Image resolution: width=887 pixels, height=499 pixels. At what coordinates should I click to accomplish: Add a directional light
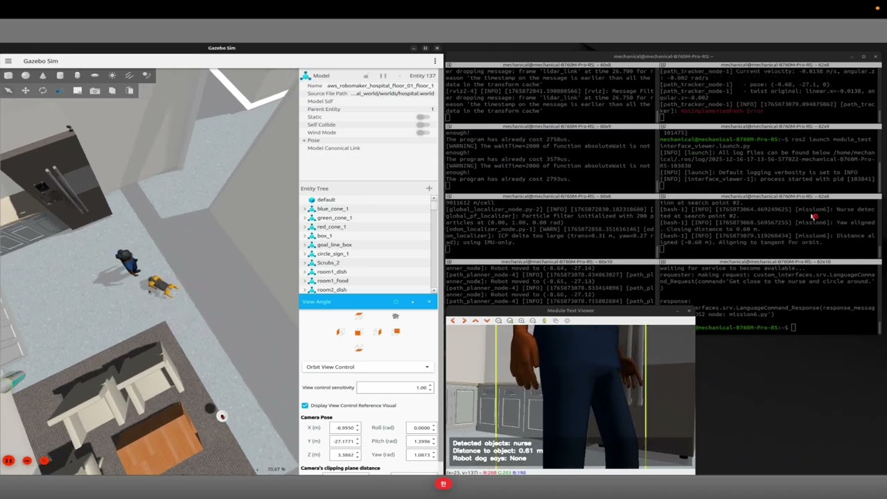130,75
